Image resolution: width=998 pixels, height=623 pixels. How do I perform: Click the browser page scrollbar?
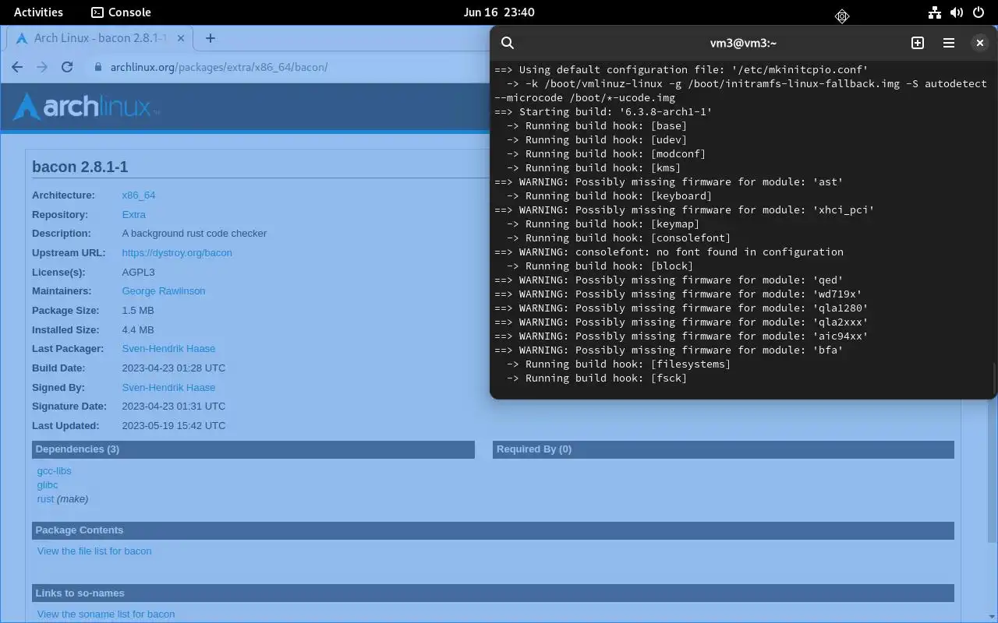tap(992, 470)
